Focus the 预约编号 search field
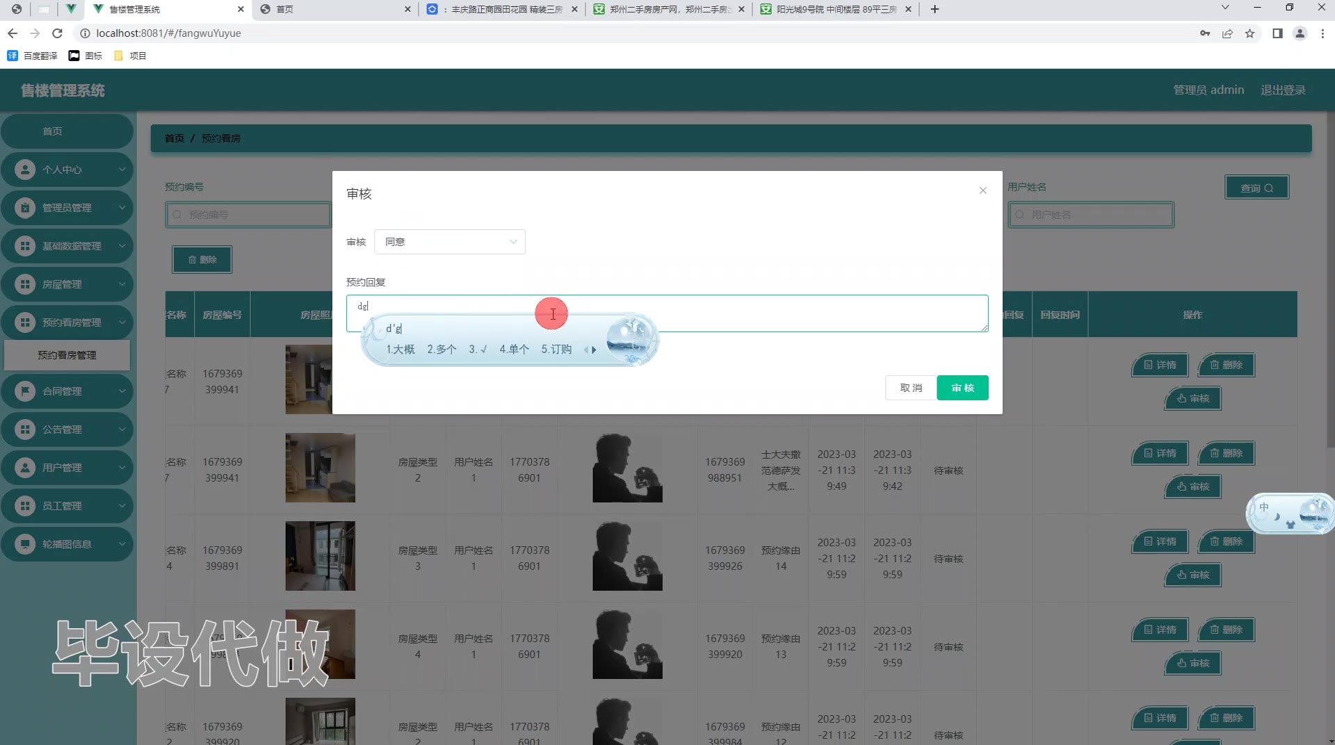The width and height of the screenshot is (1335, 745). pos(248,215)
